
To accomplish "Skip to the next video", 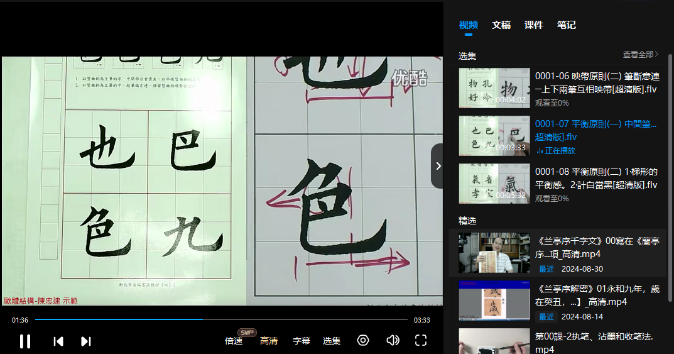I will point(86,341).
